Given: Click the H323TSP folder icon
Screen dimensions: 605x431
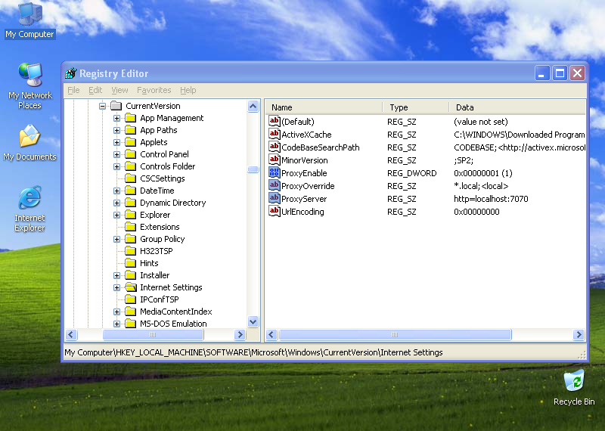Looking at the screenshot, I should coord(131,251).
